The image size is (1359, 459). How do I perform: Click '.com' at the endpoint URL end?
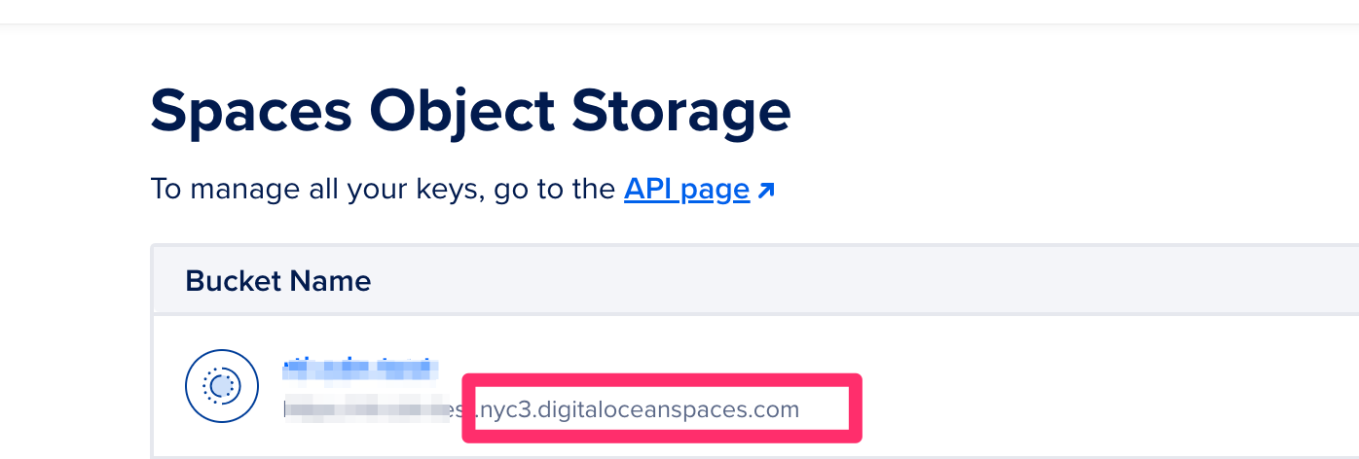coord(779,409)
